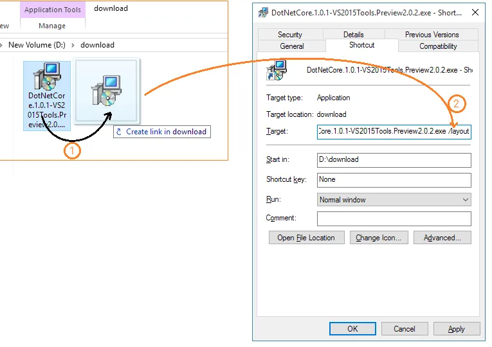Open the General tab
The height and width of the screenshot is (347, 492).
coord(292,46)
